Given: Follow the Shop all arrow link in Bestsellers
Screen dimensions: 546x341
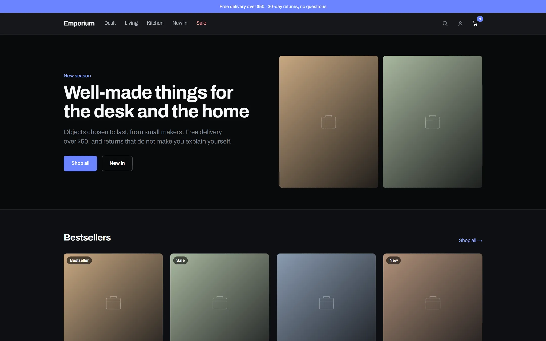Looking at the screenshot, I should tap(470, 240).
